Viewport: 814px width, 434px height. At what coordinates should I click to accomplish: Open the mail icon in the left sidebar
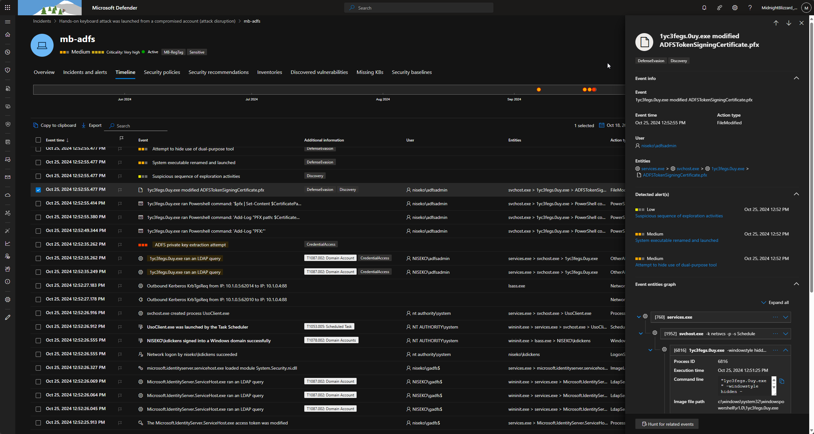pos(8,177)
